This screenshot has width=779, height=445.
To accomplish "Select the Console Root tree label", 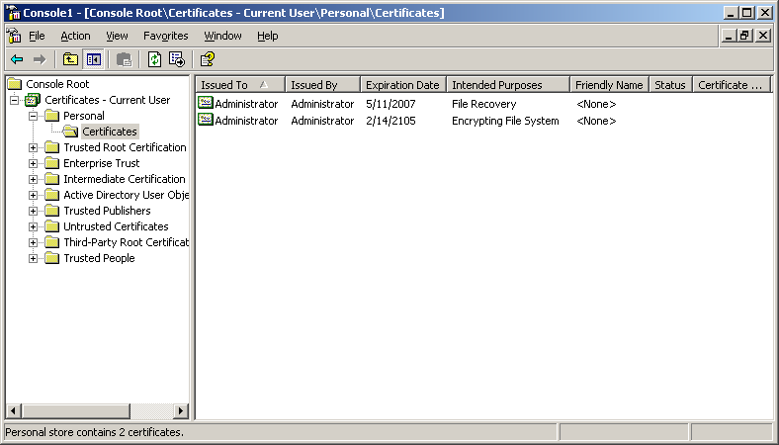I will [57, 84].
